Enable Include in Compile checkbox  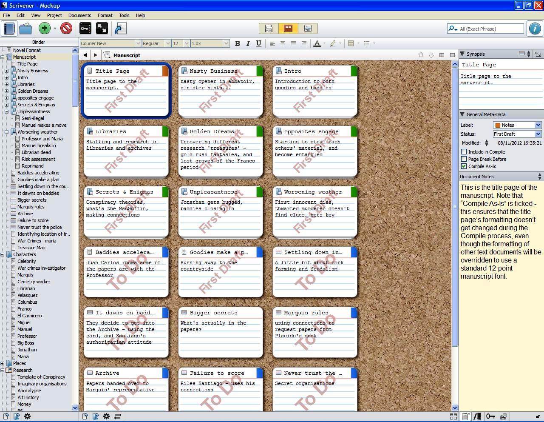(464, 152)
